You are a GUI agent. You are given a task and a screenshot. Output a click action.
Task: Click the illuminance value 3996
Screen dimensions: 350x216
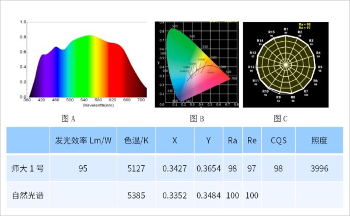click(320, 169)
